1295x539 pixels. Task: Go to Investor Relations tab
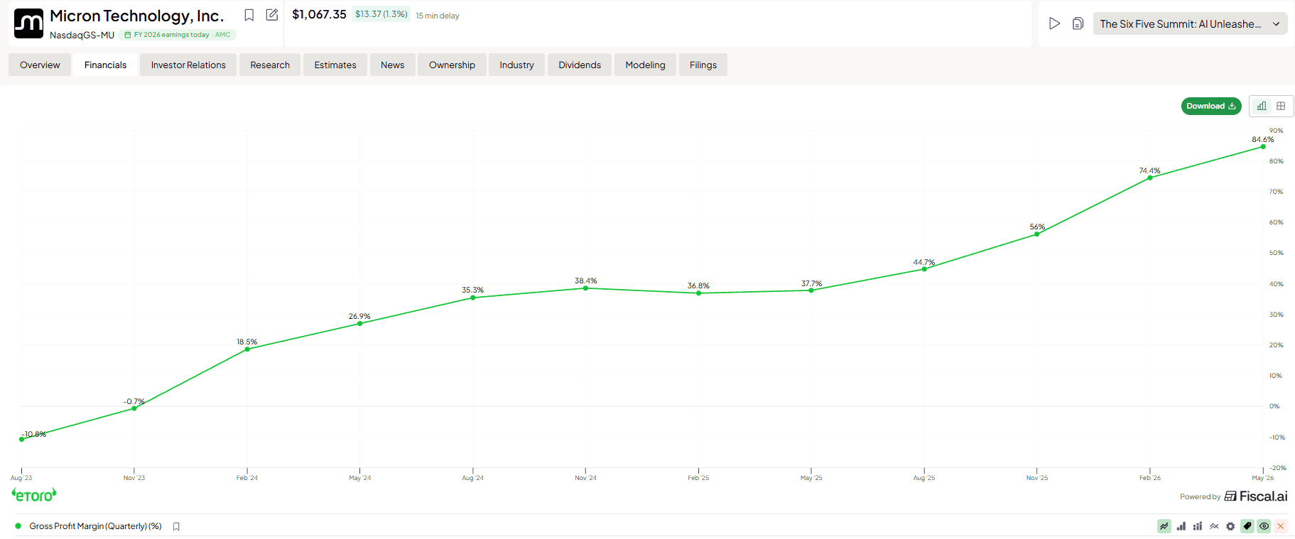188,65
